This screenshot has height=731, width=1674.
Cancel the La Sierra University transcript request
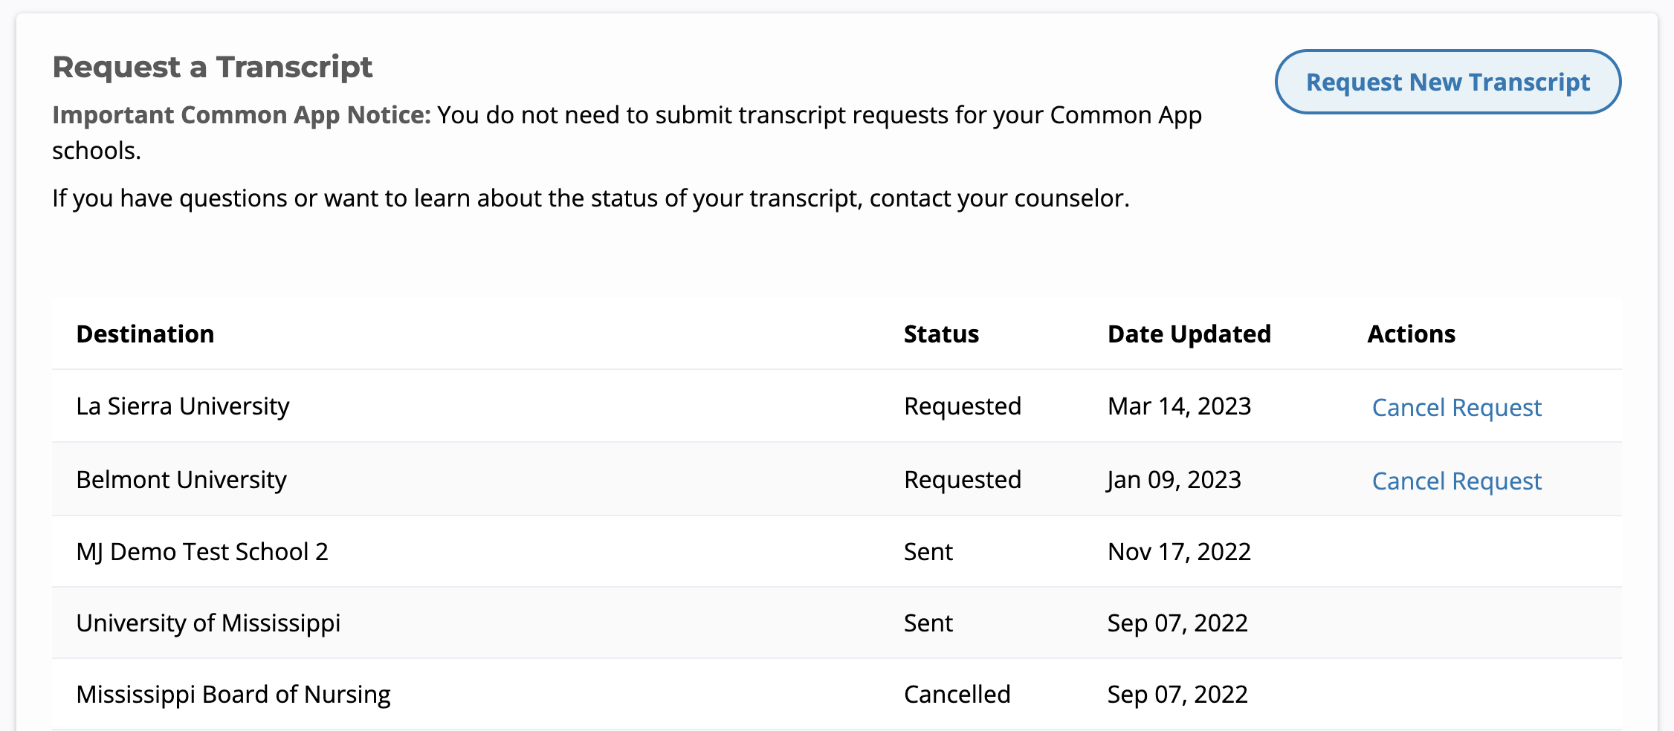coord(1456,407)
